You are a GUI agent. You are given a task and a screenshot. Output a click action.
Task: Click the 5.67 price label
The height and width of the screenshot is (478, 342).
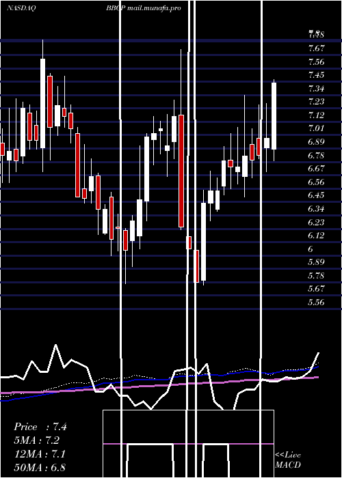316,289
